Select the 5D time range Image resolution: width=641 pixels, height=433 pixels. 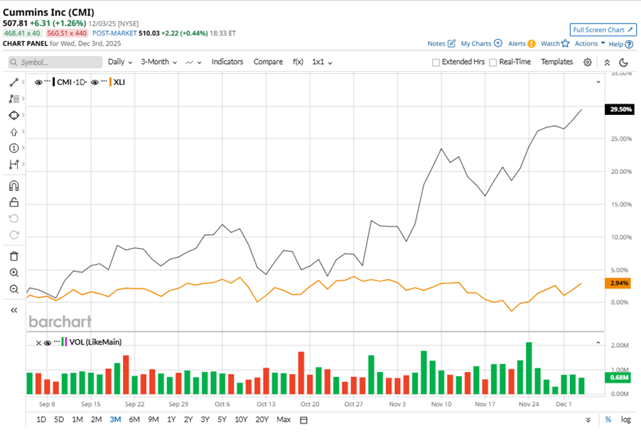pos(59,420)
